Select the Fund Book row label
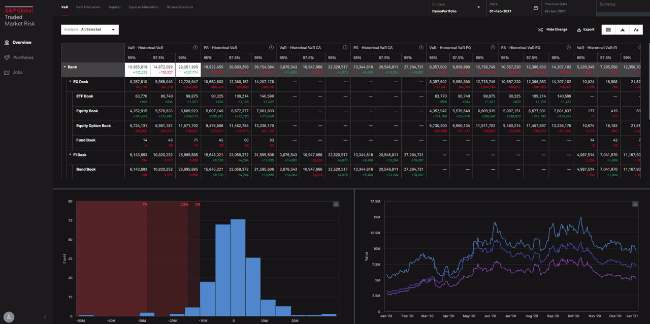 (x=86, y=140)
